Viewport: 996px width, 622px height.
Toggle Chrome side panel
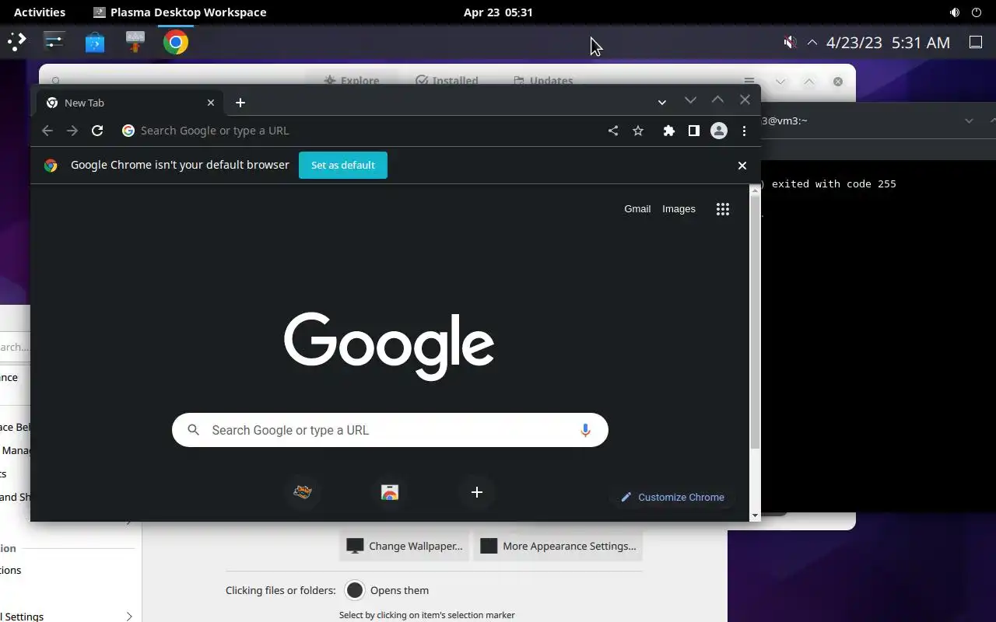tap(693, 131)
